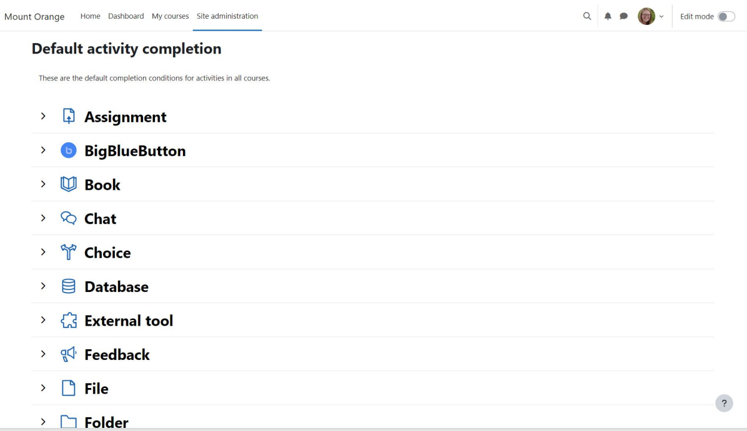Click the BigBlueButton icon
The height and width of the screenshot is (431, 747).
(69, 150)
